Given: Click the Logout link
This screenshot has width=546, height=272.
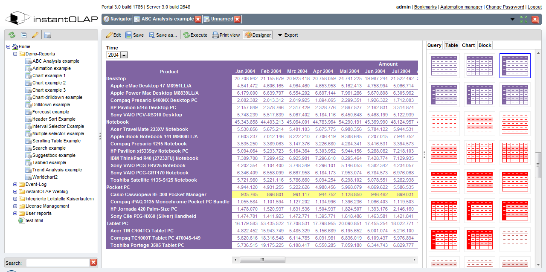Looking at the screenshot, I should click(534, 7).
